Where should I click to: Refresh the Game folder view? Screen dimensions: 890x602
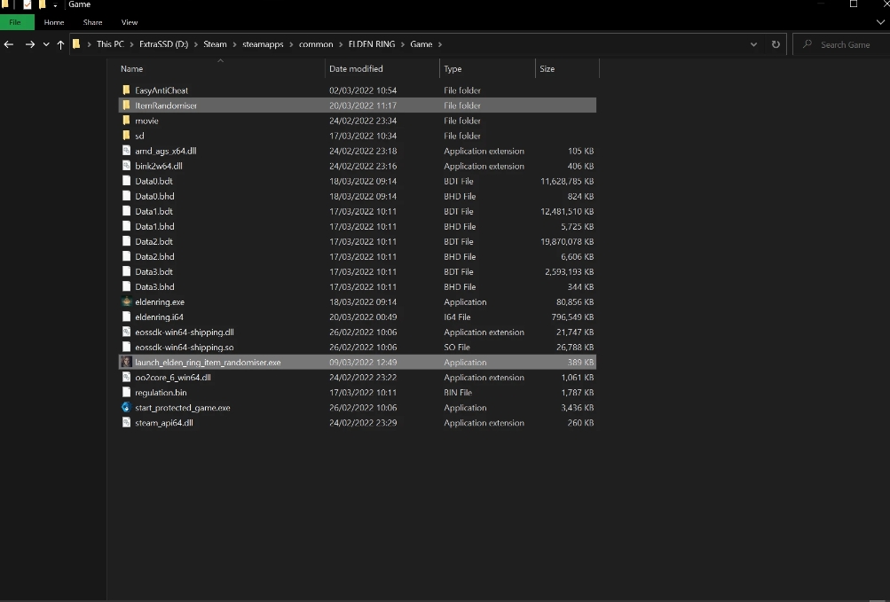[x=776, y=44]
